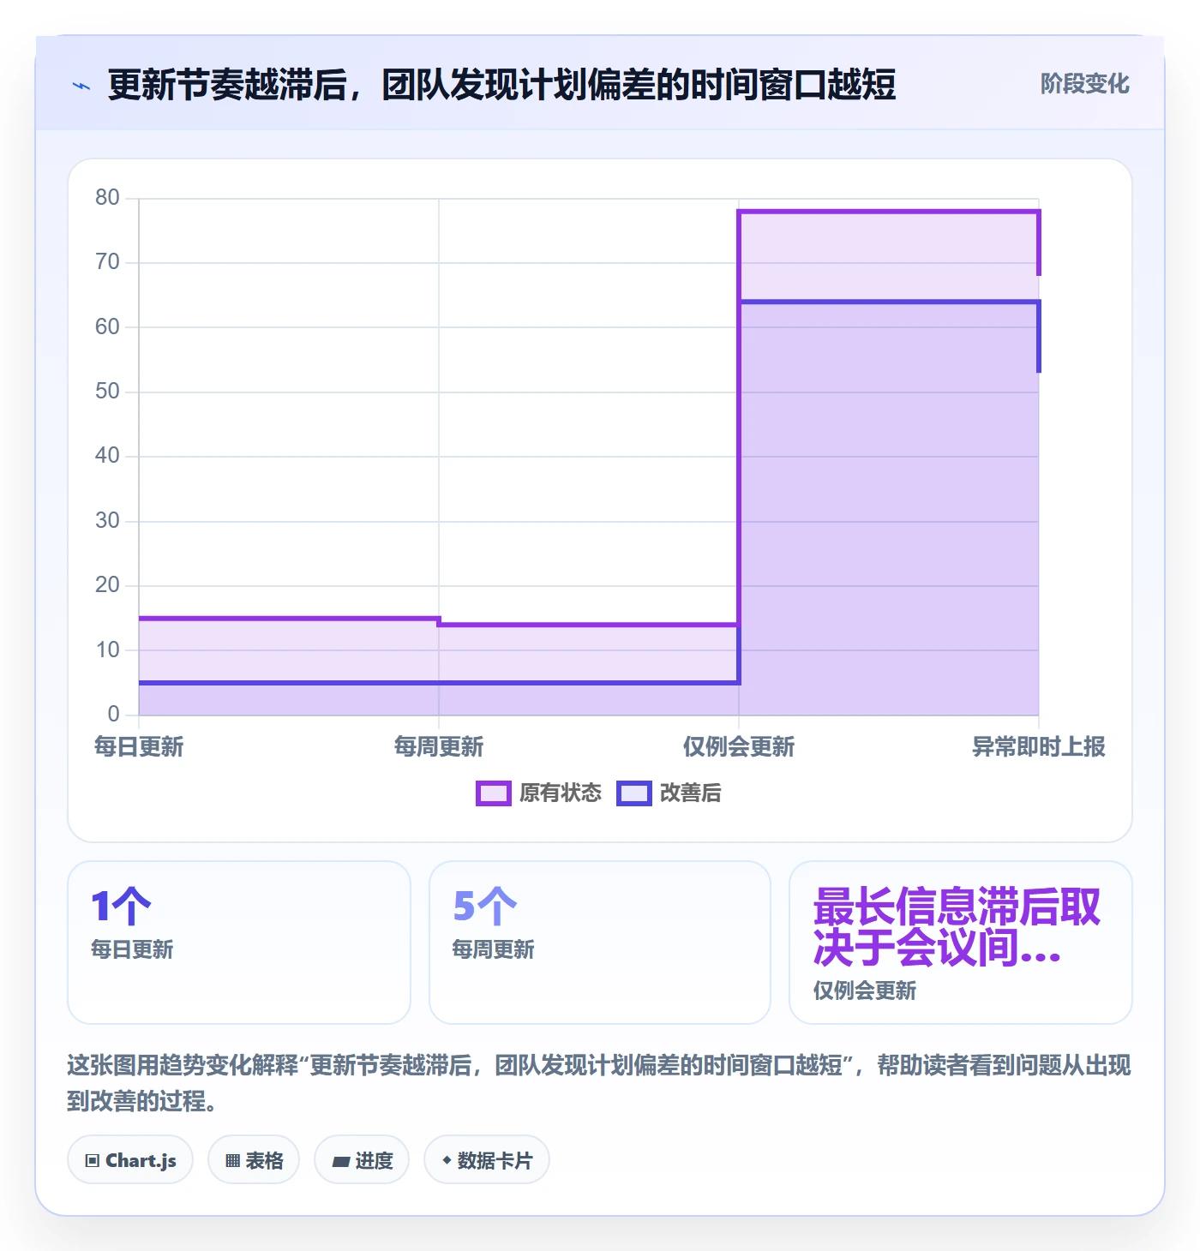Screen dimensions: 1200x1251
Task: Open the 1个 每日更新 data card
Action: pos(239,943)
